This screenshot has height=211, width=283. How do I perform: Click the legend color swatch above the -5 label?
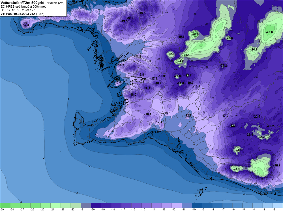tap(248, 205)
